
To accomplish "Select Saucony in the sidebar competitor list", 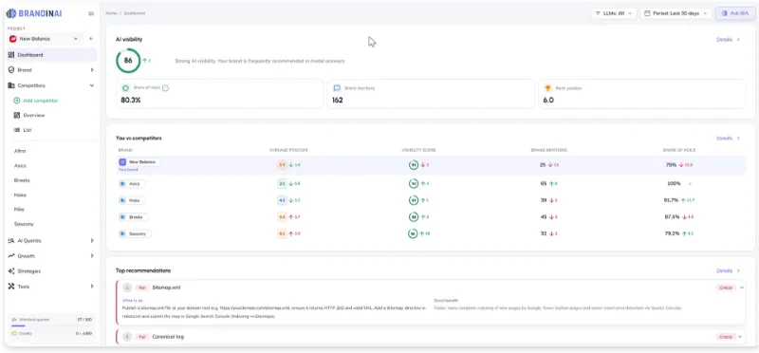I will click(24, 224).
